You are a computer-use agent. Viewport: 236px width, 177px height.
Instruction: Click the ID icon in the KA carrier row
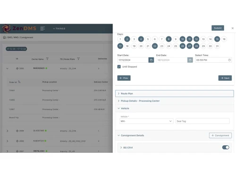click(x=17, y=141)
